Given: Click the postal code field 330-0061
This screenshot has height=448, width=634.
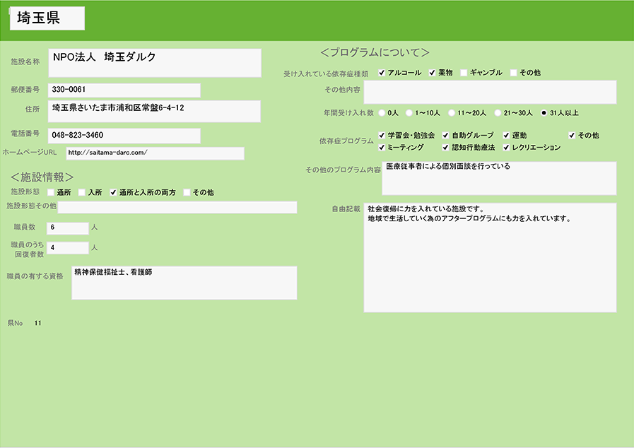Looking at the screenshot, I should pyautogui.click(x=124, y=90).
